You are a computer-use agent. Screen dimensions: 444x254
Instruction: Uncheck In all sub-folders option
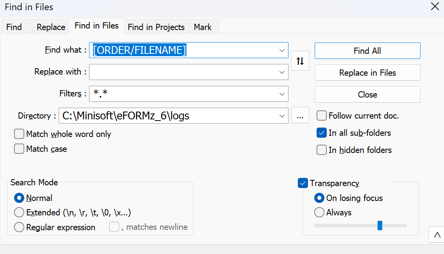click(321, 133)
